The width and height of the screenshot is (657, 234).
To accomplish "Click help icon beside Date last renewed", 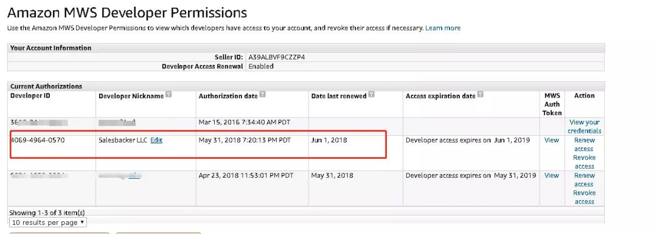I will (371, 95).
